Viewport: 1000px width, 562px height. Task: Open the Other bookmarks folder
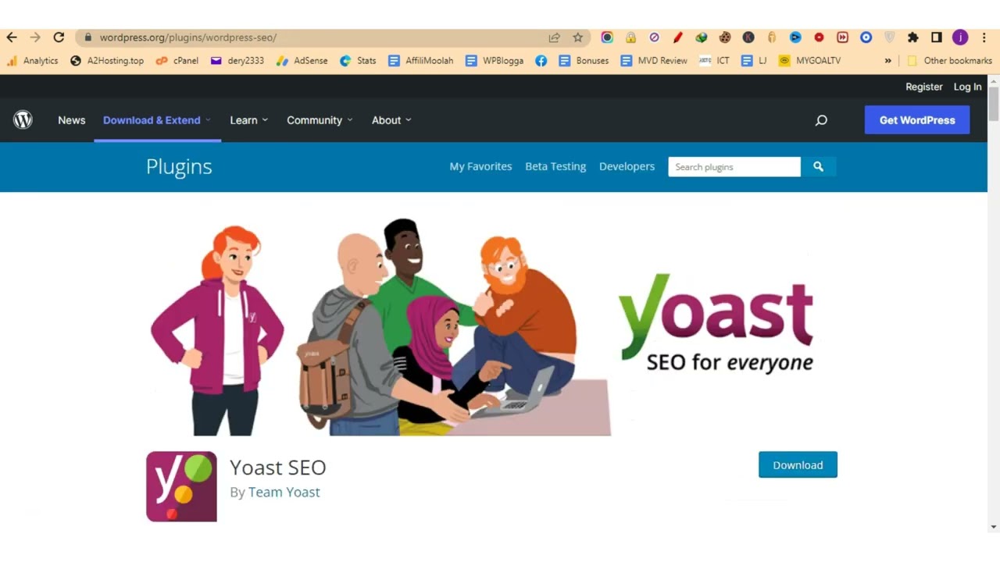click(949, 60)
